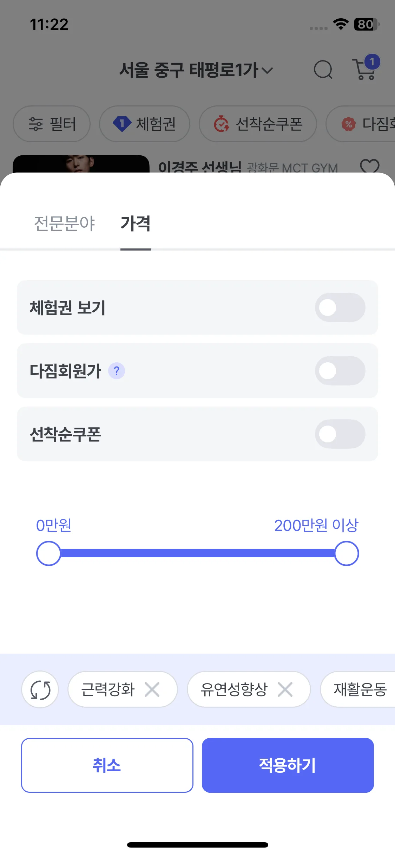Screen dimensions: 395x856
Task: Click the 200만원 이상 max price slider handle
Action: coord(346,553)
